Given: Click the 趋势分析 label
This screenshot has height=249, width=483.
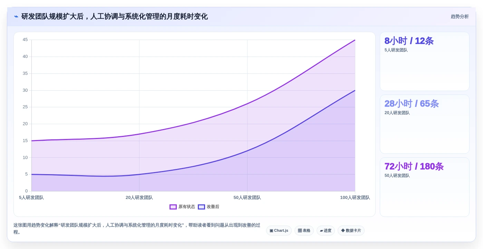Looking at the screenshot, I should 460,17.
